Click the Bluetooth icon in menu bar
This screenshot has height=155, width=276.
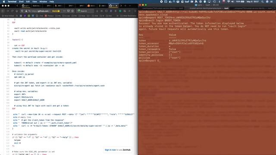click(219, 2)
